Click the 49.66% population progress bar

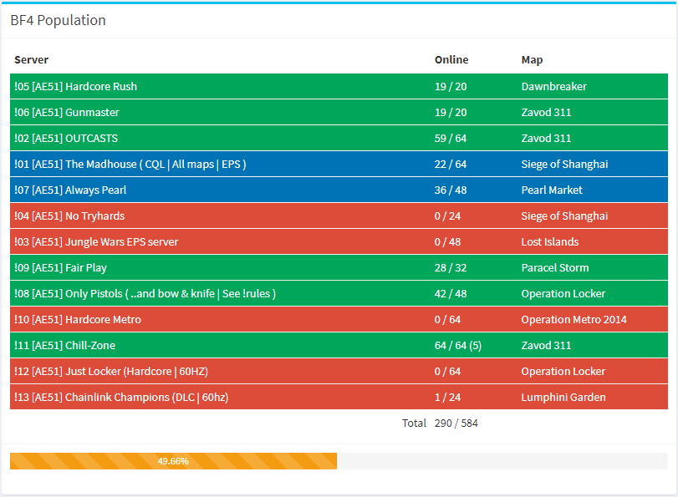pyautogui.click(x=173, y=461)
